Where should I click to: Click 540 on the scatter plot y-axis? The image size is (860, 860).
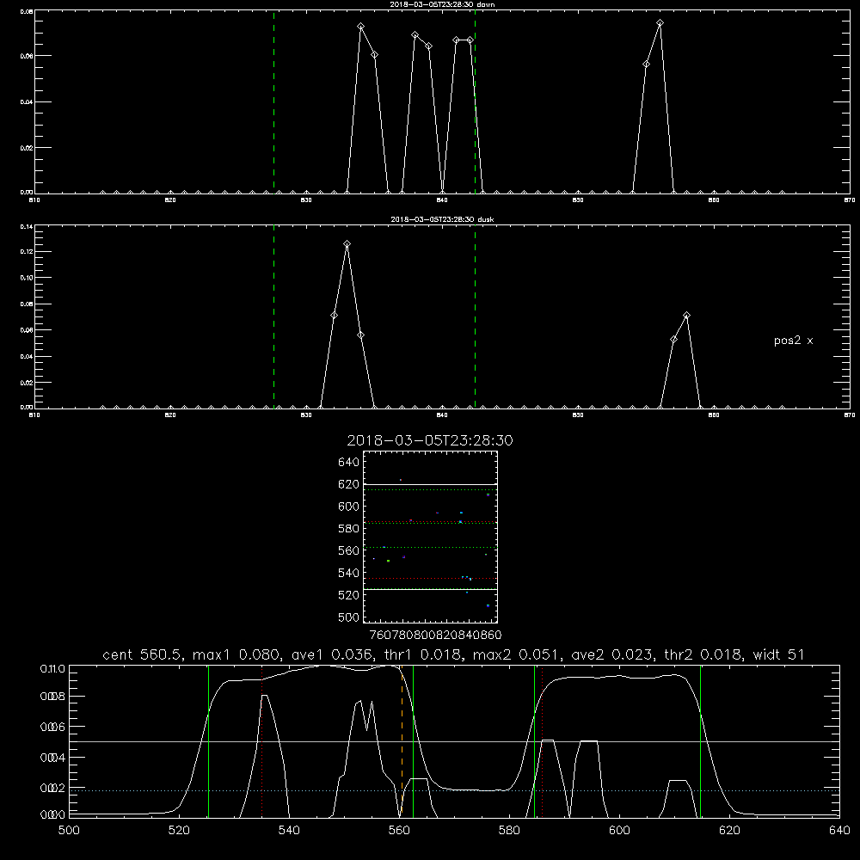tap(349, 573)
